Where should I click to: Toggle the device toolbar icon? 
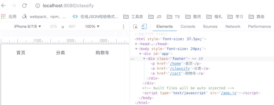pyautogui.click(x=144, y=27)
